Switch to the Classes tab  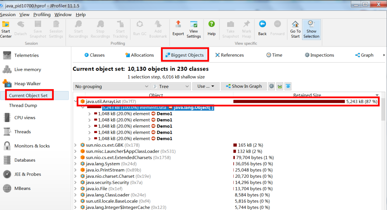tap(95, 55)
